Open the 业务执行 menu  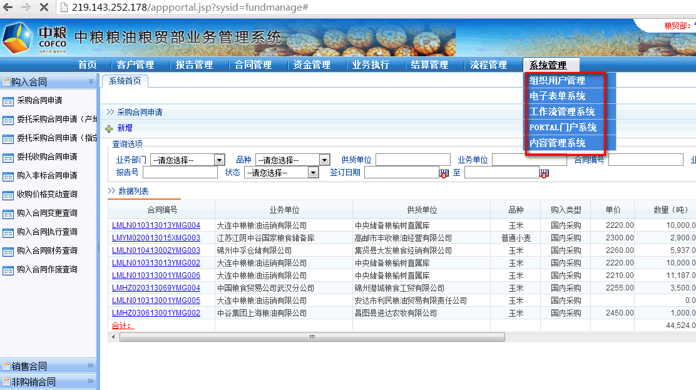point(371,65)
